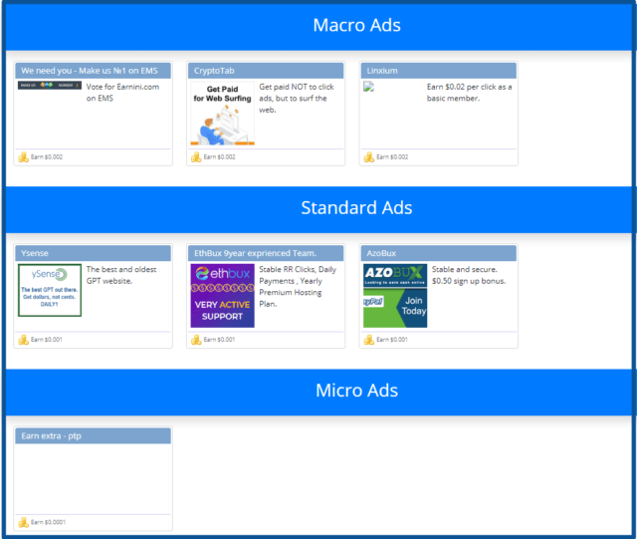The height and width of the screenshot is (539, 637).
Task: Click the coin icon in the CryptoTab ad
Action: point(196,157)
